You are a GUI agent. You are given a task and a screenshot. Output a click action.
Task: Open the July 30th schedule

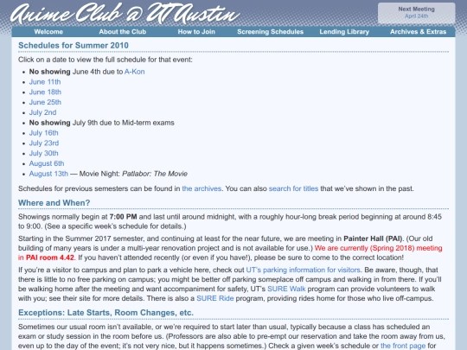tap(44, 153)
